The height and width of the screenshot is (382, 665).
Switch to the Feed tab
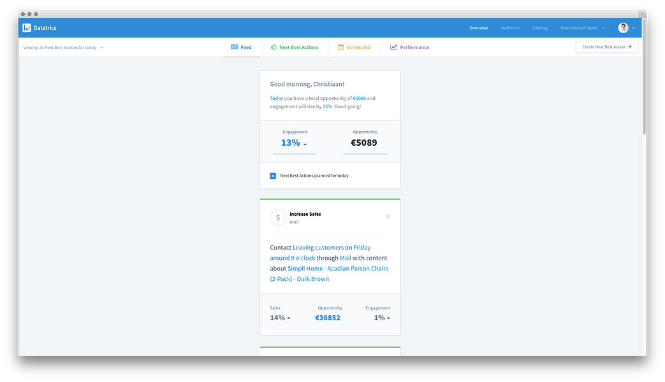tap(241, 47)
